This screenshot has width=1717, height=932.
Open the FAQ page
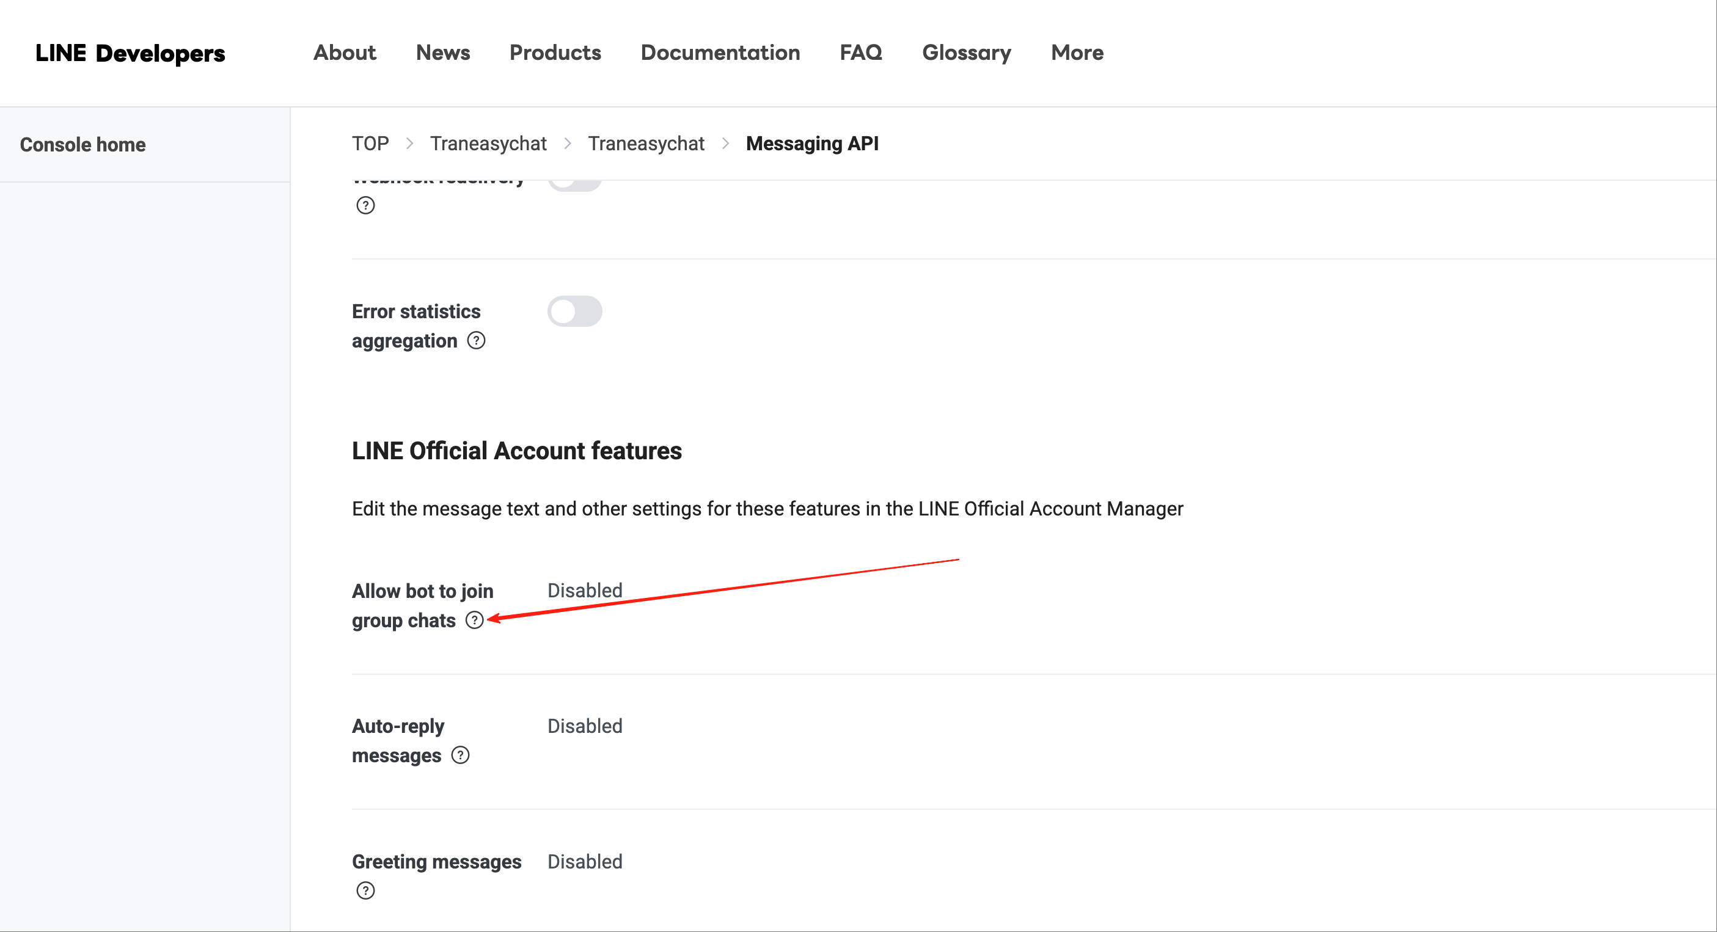click(x=860, y=53)
